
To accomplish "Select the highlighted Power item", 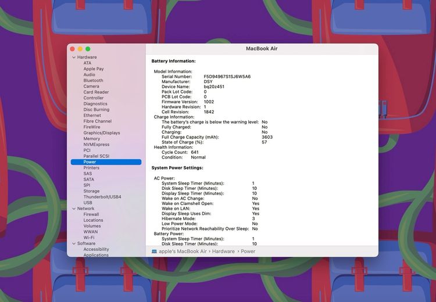I will pos(90,162).
